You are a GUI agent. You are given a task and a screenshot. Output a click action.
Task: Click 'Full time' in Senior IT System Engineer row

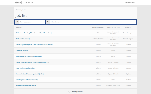98,45
